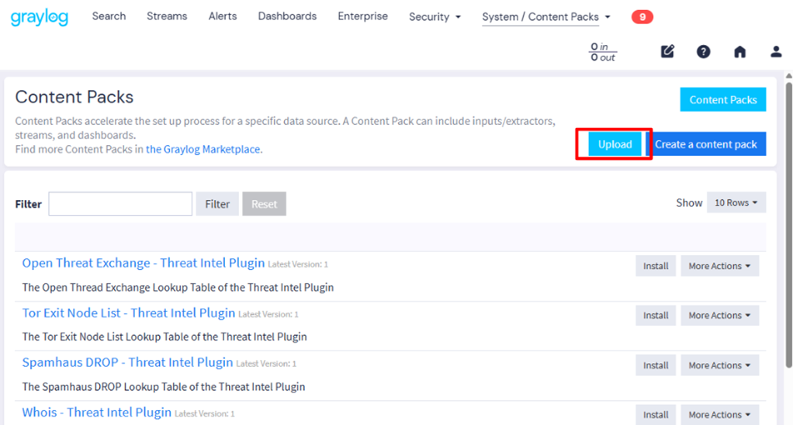Select the 'The Open Thread Exchange Lookup Table' description
This screenshot has width=793, height=425.
(178, 287)
